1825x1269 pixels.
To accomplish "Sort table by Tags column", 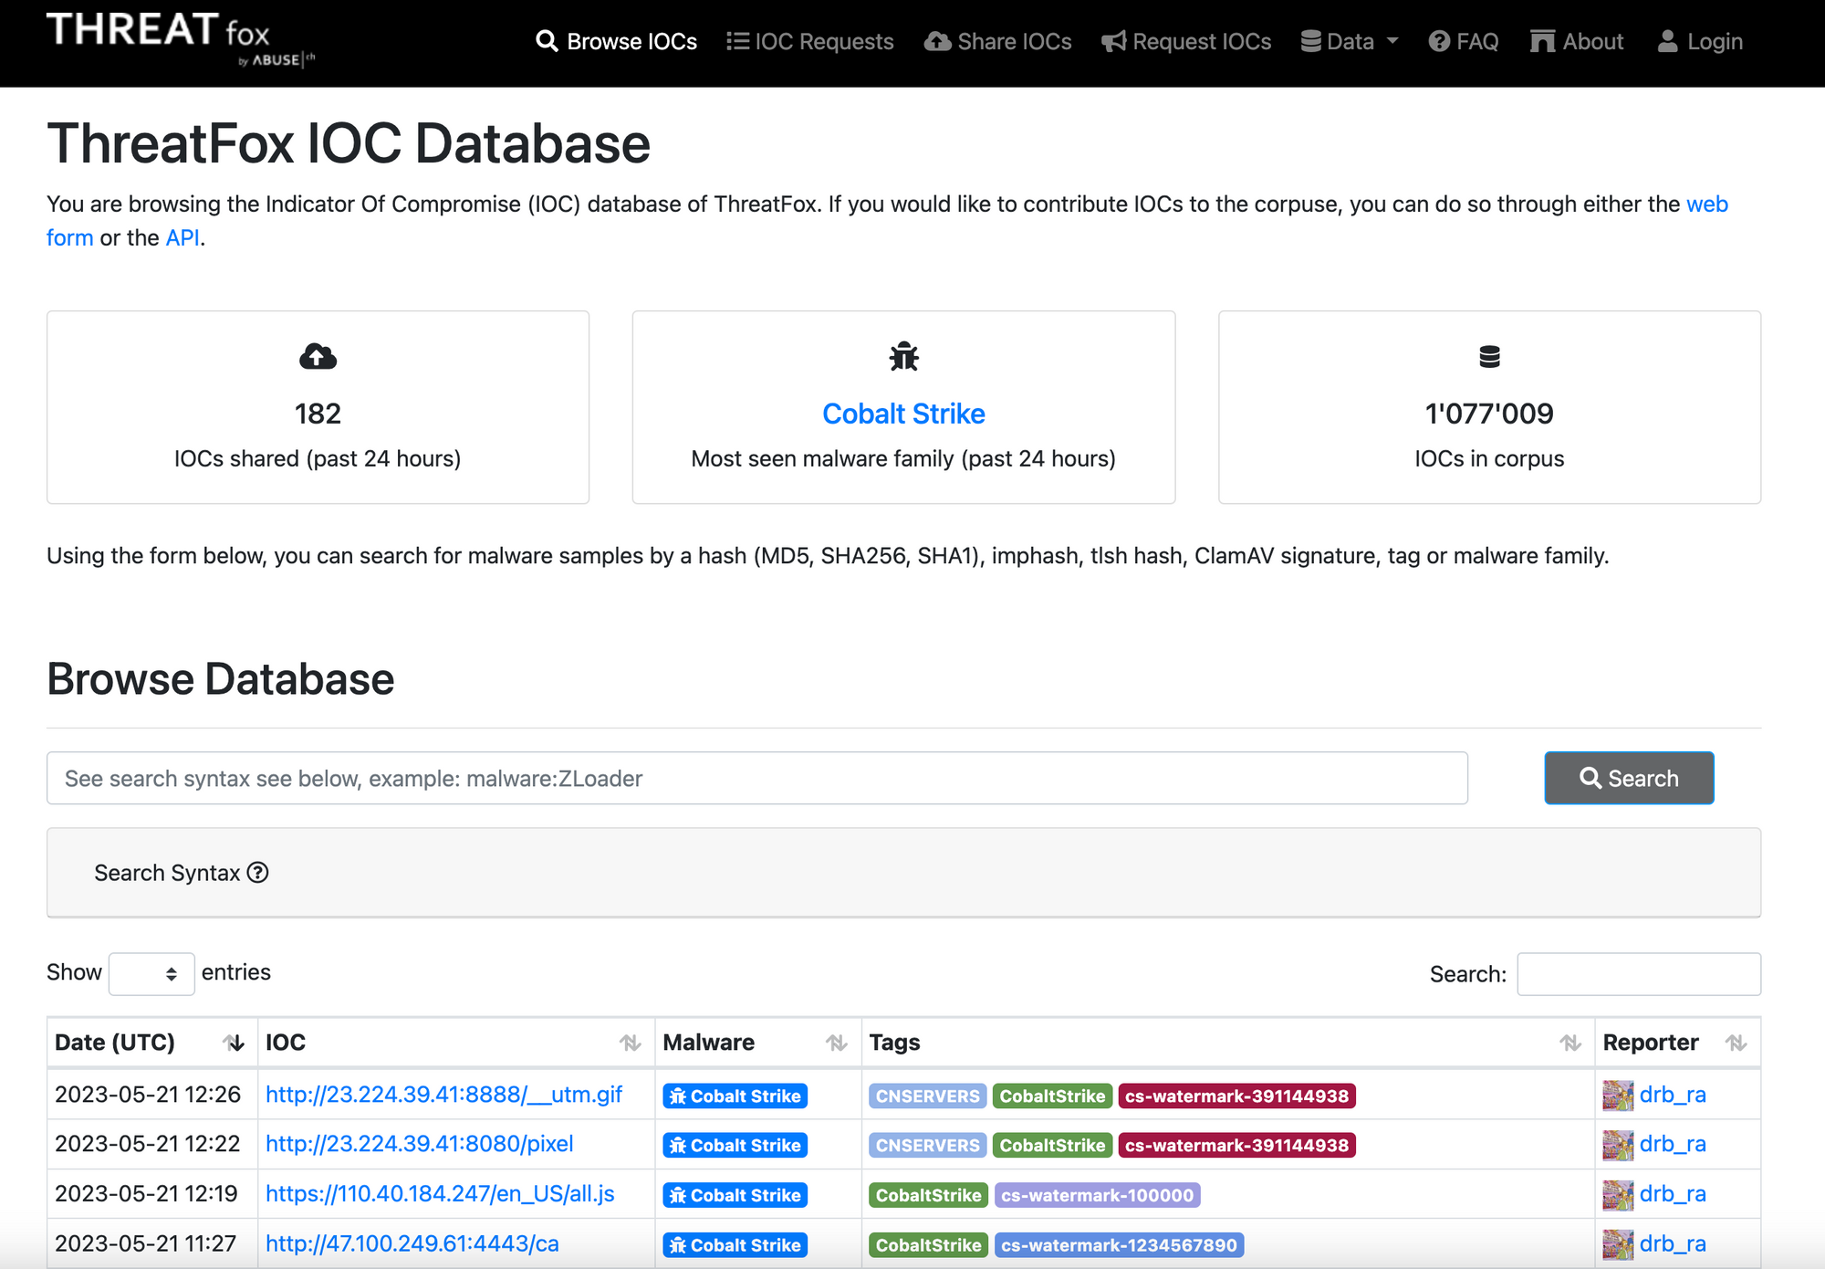I will [x=1227, y=1043].
